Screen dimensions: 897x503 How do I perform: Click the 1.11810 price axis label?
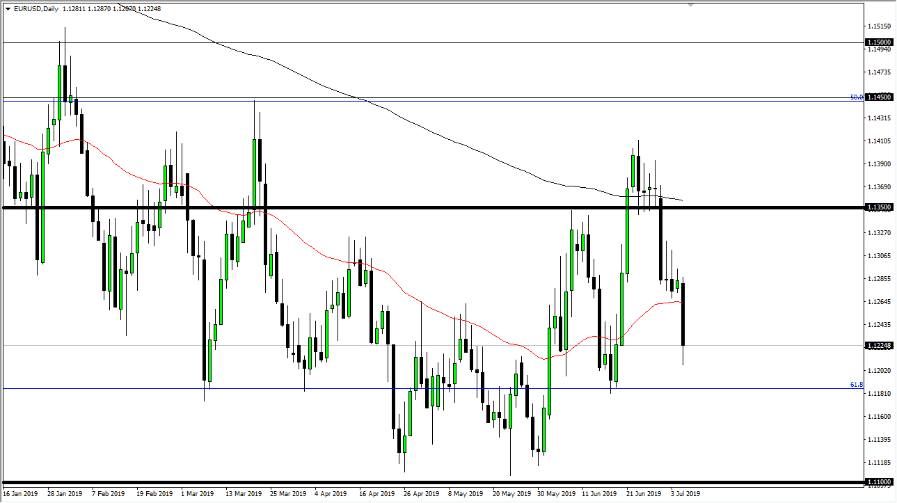[x=878, y=394]
